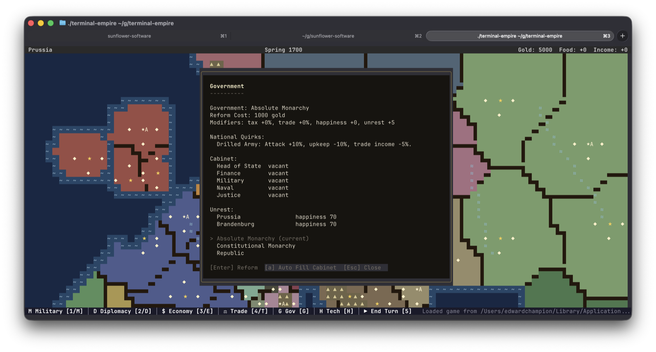
Task: Open the Military menu in bottom bar
Action: tap(55, 311)
